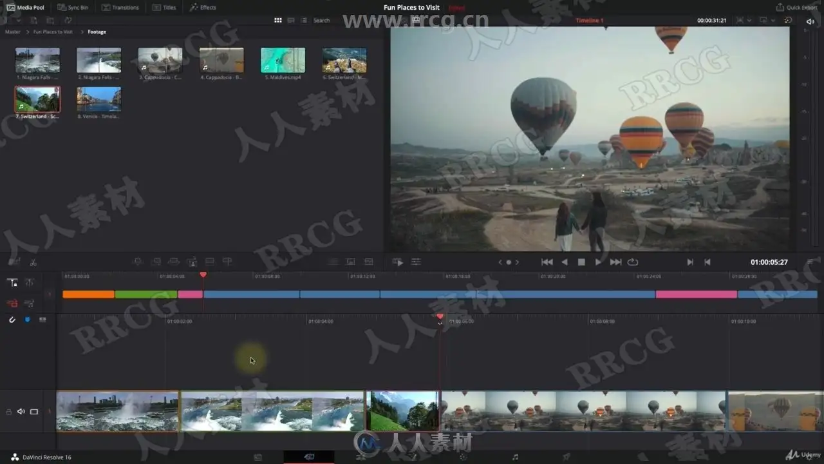Screen dimensions: 824x464
Task: Mute track 1 audio speaker icon
Action: 21,411
